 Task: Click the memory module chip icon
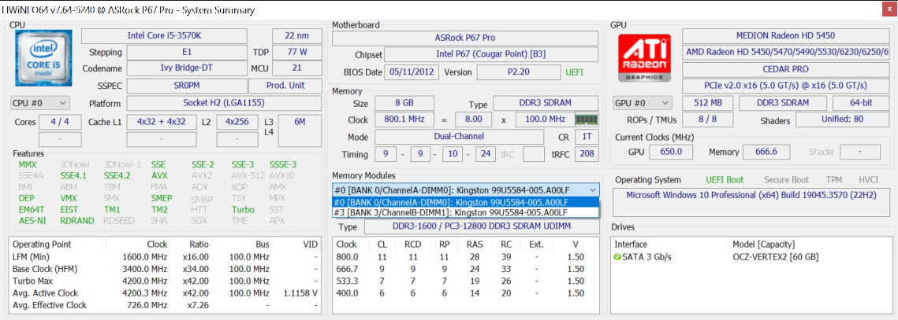pyautogui.click(x=586, y=120)
